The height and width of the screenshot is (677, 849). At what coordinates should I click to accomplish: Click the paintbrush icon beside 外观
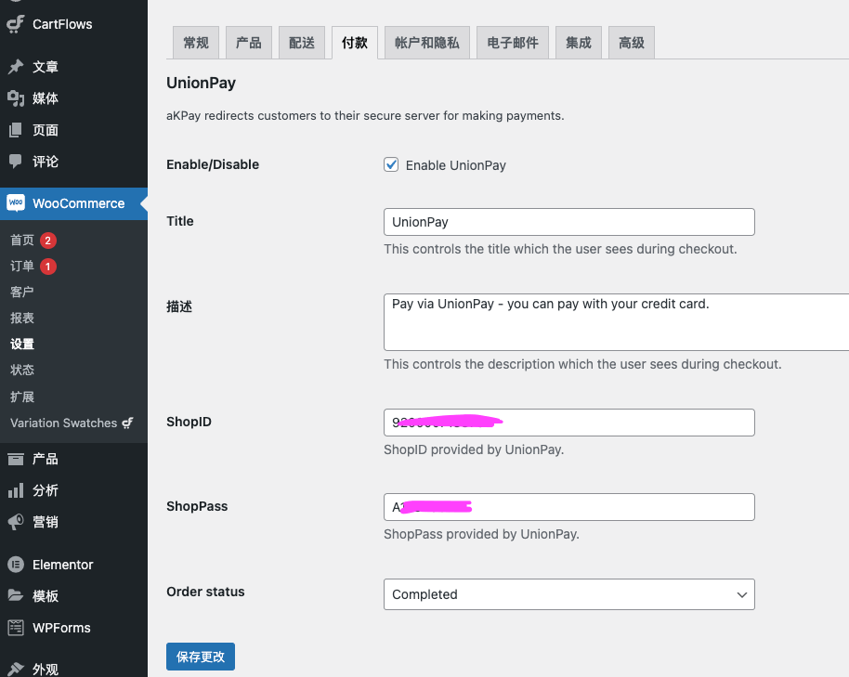coord(16,669)
